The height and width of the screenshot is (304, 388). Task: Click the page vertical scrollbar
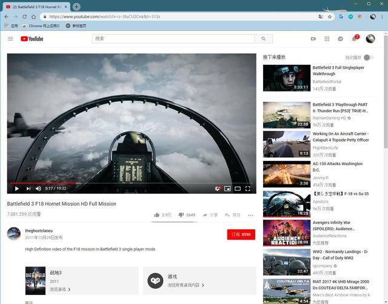point(386,92)
